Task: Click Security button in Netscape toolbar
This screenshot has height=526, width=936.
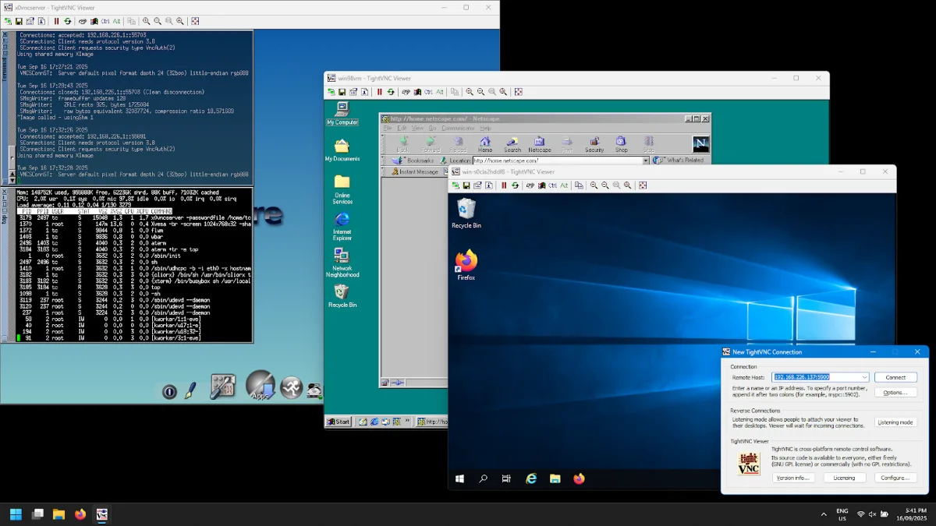Action: [x=594, y=144]
